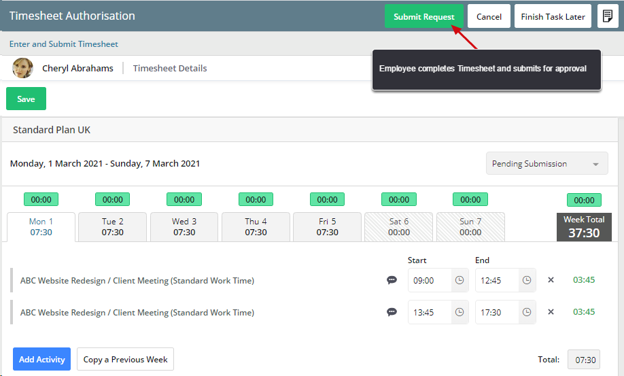
Task: Click Cheryl Abrahams profile photo
Action: coord(22,68)
